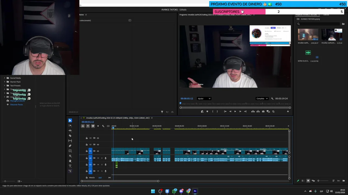Click the comparison view icon in Program monitor
This screenshot has height=195, width=348.
[x=268, y=112]
